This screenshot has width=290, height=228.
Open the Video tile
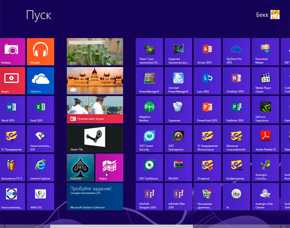13,80
